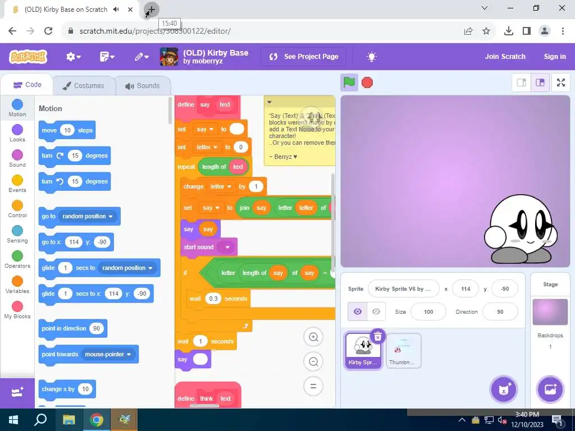This screenshot has width=575, height=431.
Task: Select the Stage backdrop thumbnail
Action: [550, 312]
